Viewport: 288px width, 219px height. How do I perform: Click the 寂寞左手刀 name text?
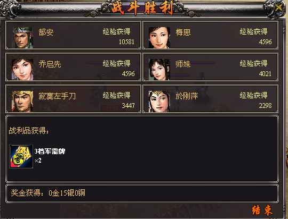tap(57, 96)
